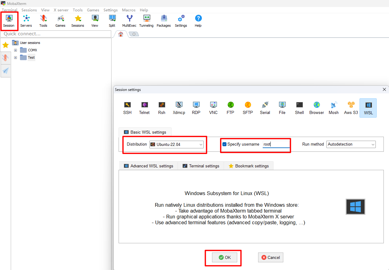Select the Shell session type
Viewport: 389px width, 270px height.
[300, 108]
